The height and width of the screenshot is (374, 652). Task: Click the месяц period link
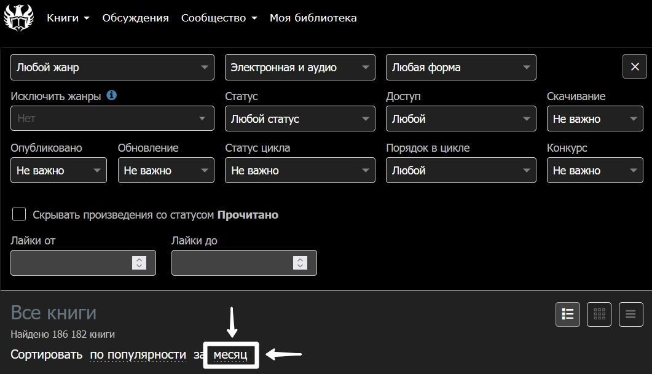coord(230,355)
